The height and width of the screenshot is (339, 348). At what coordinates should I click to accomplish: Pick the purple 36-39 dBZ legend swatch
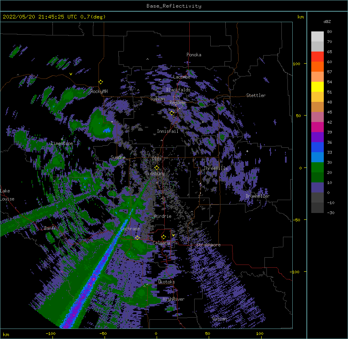(x=317, y=137)
